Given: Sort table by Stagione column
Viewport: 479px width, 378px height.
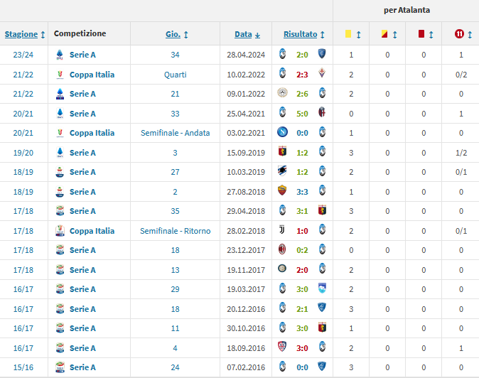Looking at the screenshot, I should tap(25, 34).
